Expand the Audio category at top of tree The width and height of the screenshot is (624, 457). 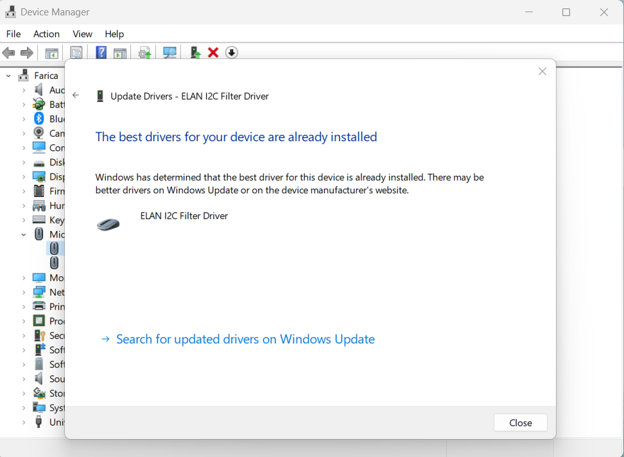(24, 90)
